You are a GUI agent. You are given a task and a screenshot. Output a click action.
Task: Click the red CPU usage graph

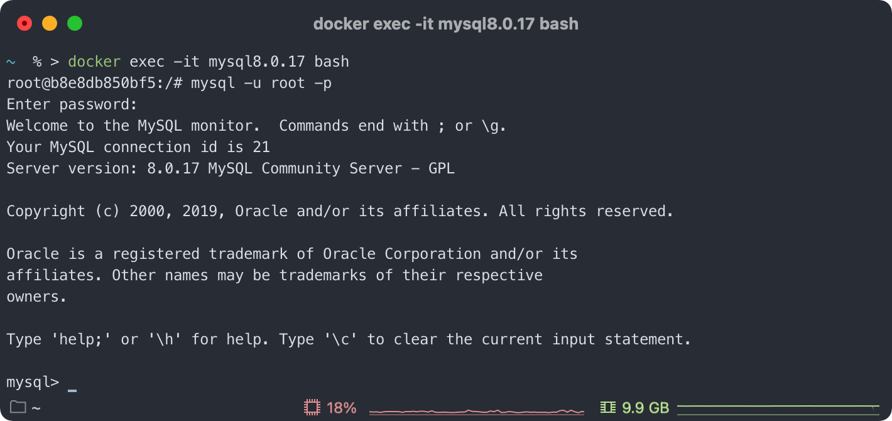click(477, 412)
